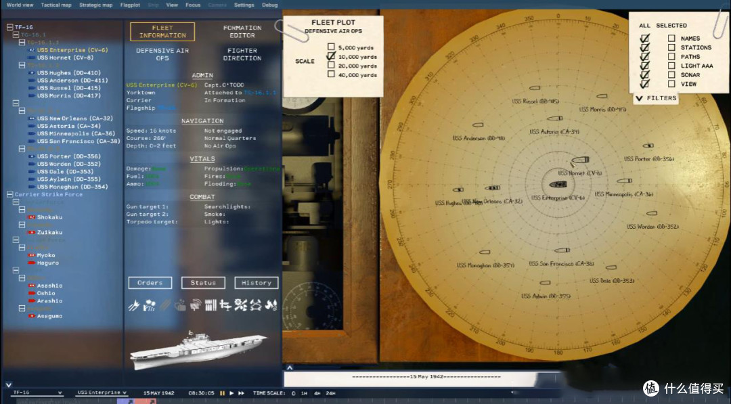
Task: Open the USS Enterprise dropdown in bottom bar
Action: coord(102,392)
